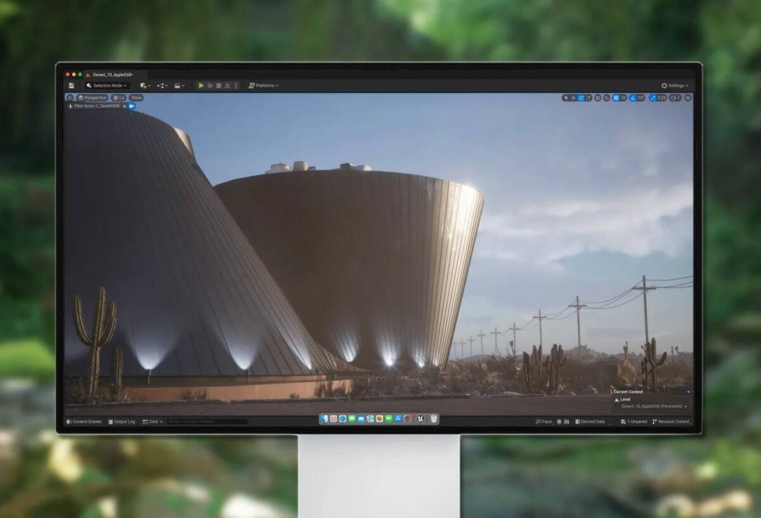
Task: Open the play options three-dot menu
Action: pyautogui.click(x=236, y=86)
